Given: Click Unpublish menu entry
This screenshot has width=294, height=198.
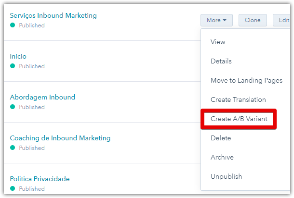Looking at the screenshot, I should tap(225, 176).
